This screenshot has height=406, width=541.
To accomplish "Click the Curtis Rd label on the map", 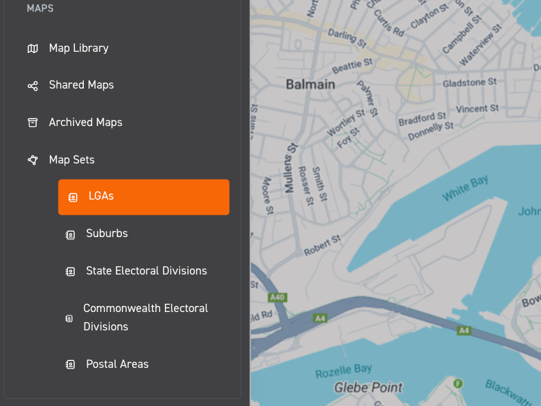I will (x=389, y=23).
